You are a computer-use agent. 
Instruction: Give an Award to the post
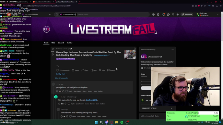tap(75, 70)
